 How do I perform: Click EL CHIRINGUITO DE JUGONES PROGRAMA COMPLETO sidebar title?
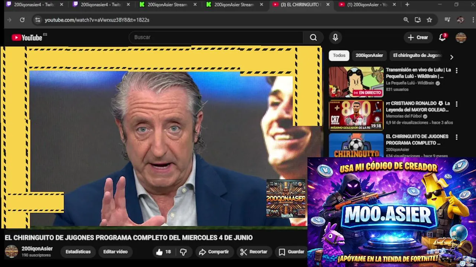(417, 140)
